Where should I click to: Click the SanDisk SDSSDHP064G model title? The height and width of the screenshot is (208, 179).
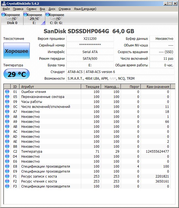pyautogui.click(x=89, y=31)
